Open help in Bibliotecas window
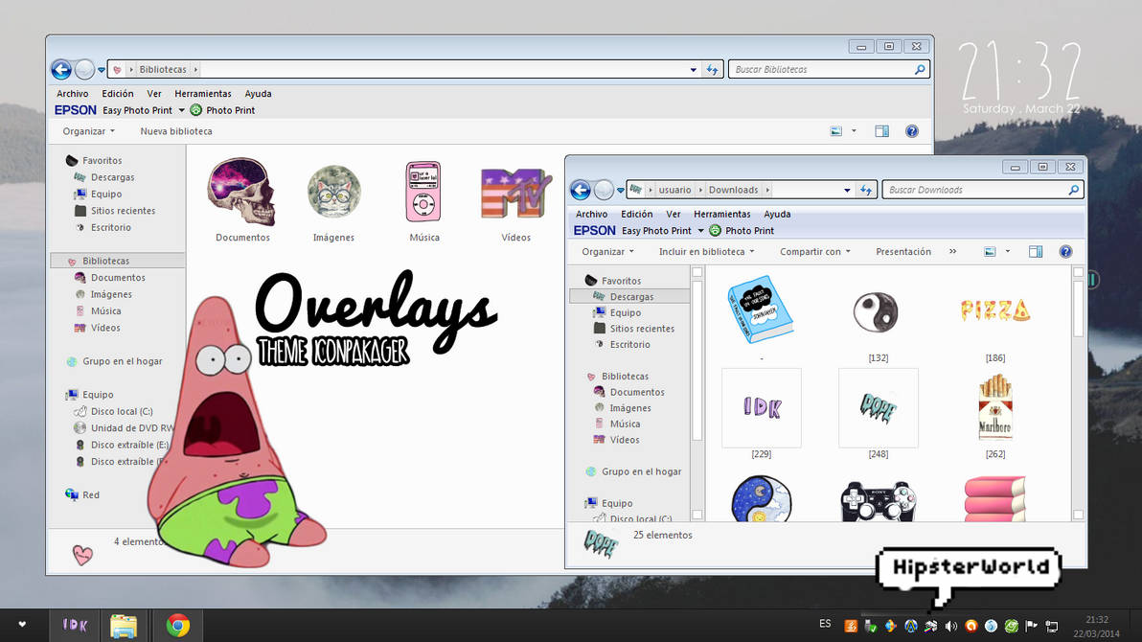1142x642 pixels. tap(912, 131)
